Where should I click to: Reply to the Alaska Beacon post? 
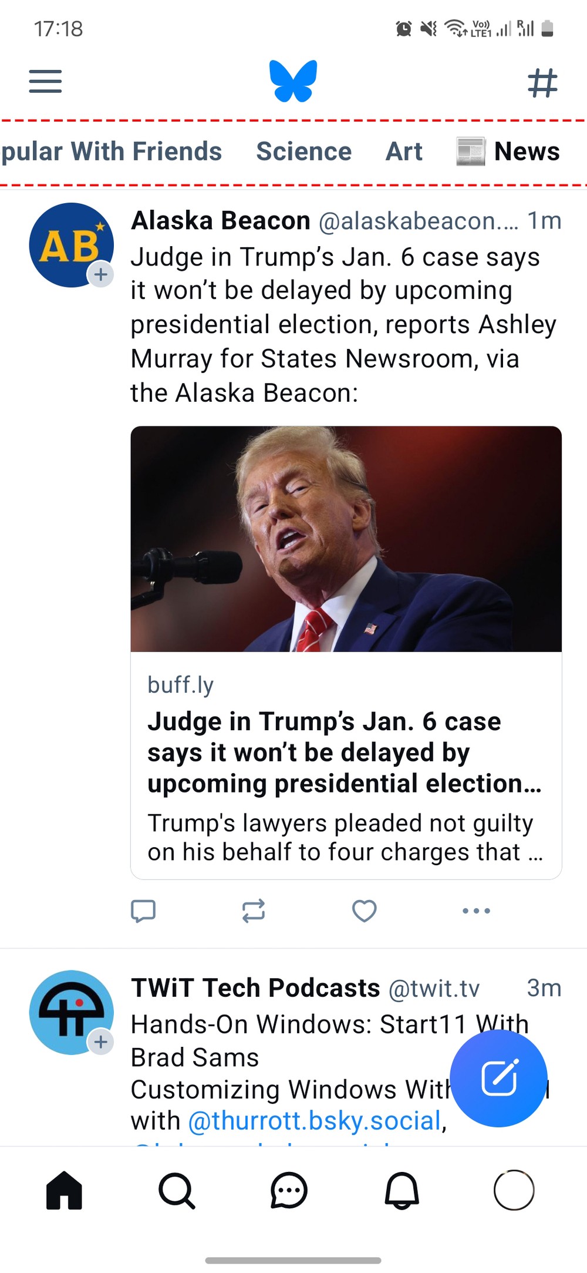point(143,911)
